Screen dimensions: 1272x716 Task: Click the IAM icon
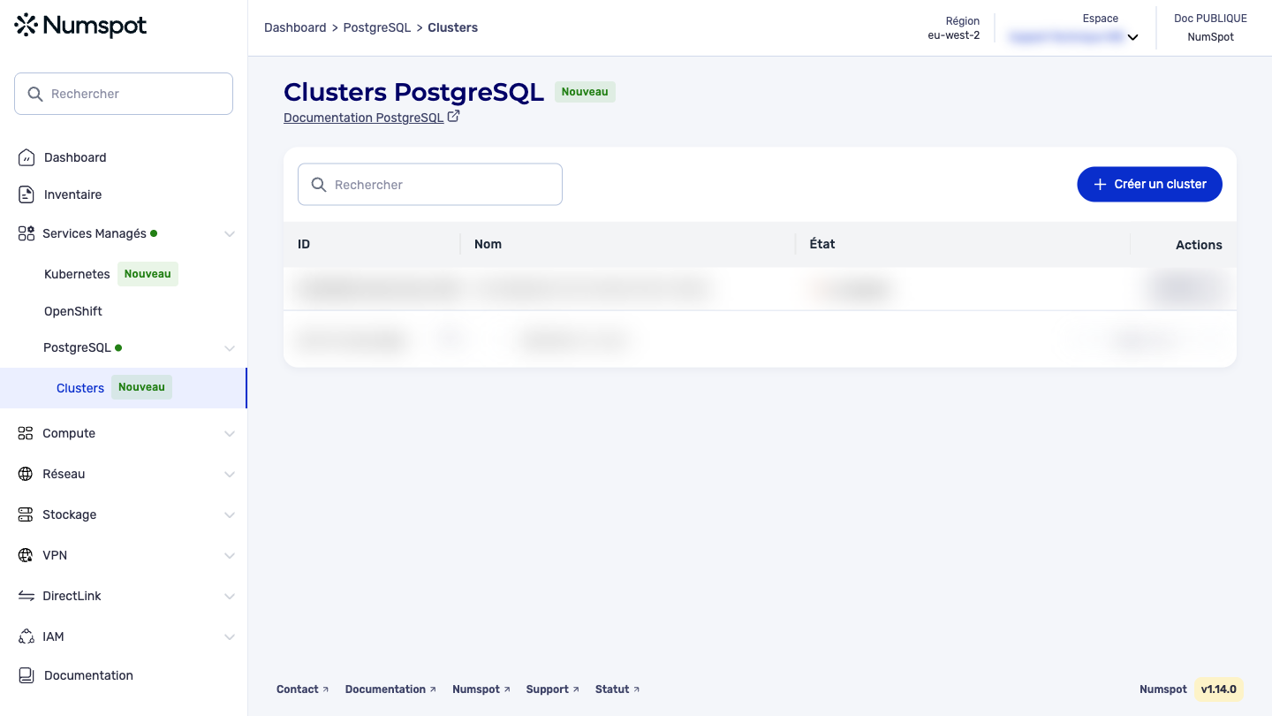(26, 636)
